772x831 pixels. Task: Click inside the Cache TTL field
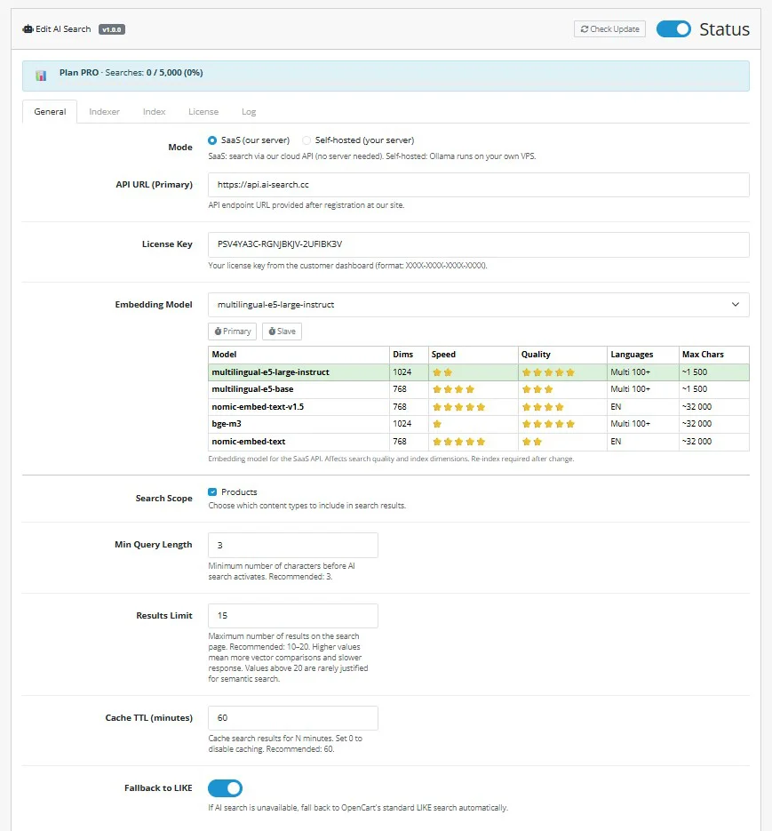pyautogui.click(x=292, y=717)
